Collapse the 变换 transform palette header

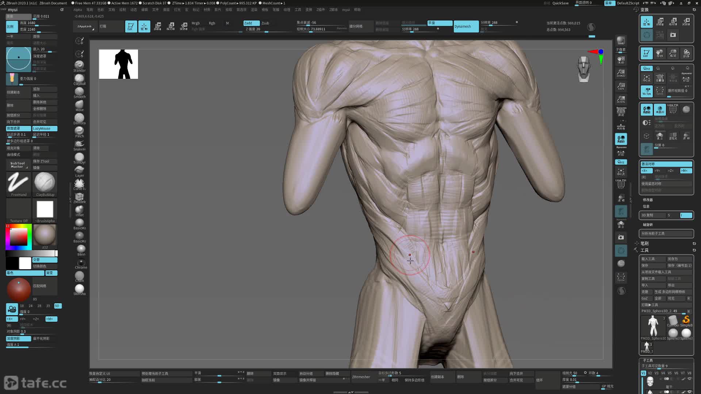[x=645, y=10]
